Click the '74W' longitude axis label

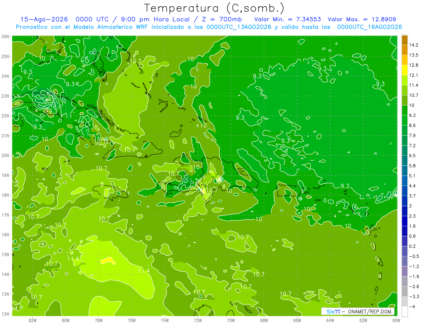165,320
